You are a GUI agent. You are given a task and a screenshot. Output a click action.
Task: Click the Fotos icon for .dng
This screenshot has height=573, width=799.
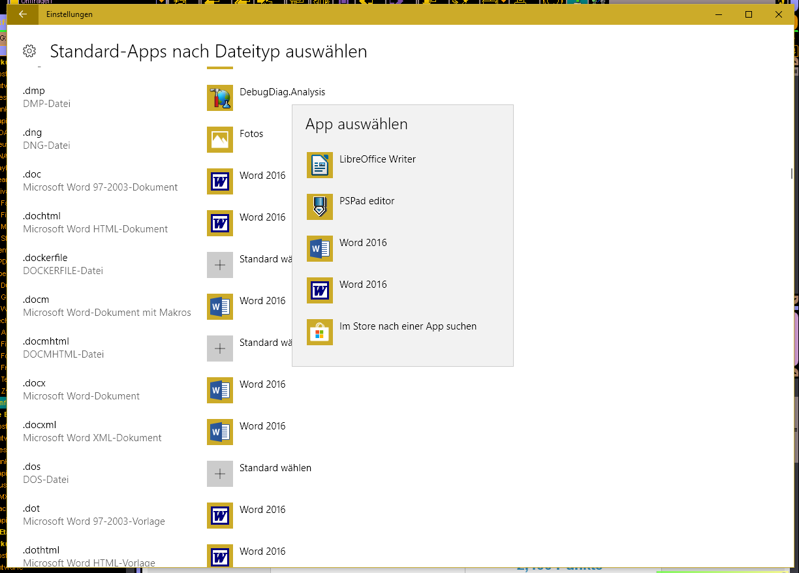(x=220, y=139)
